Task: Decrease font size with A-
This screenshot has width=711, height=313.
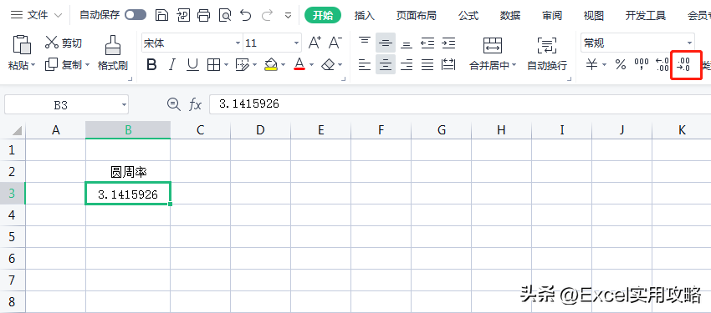Action: 335,43
